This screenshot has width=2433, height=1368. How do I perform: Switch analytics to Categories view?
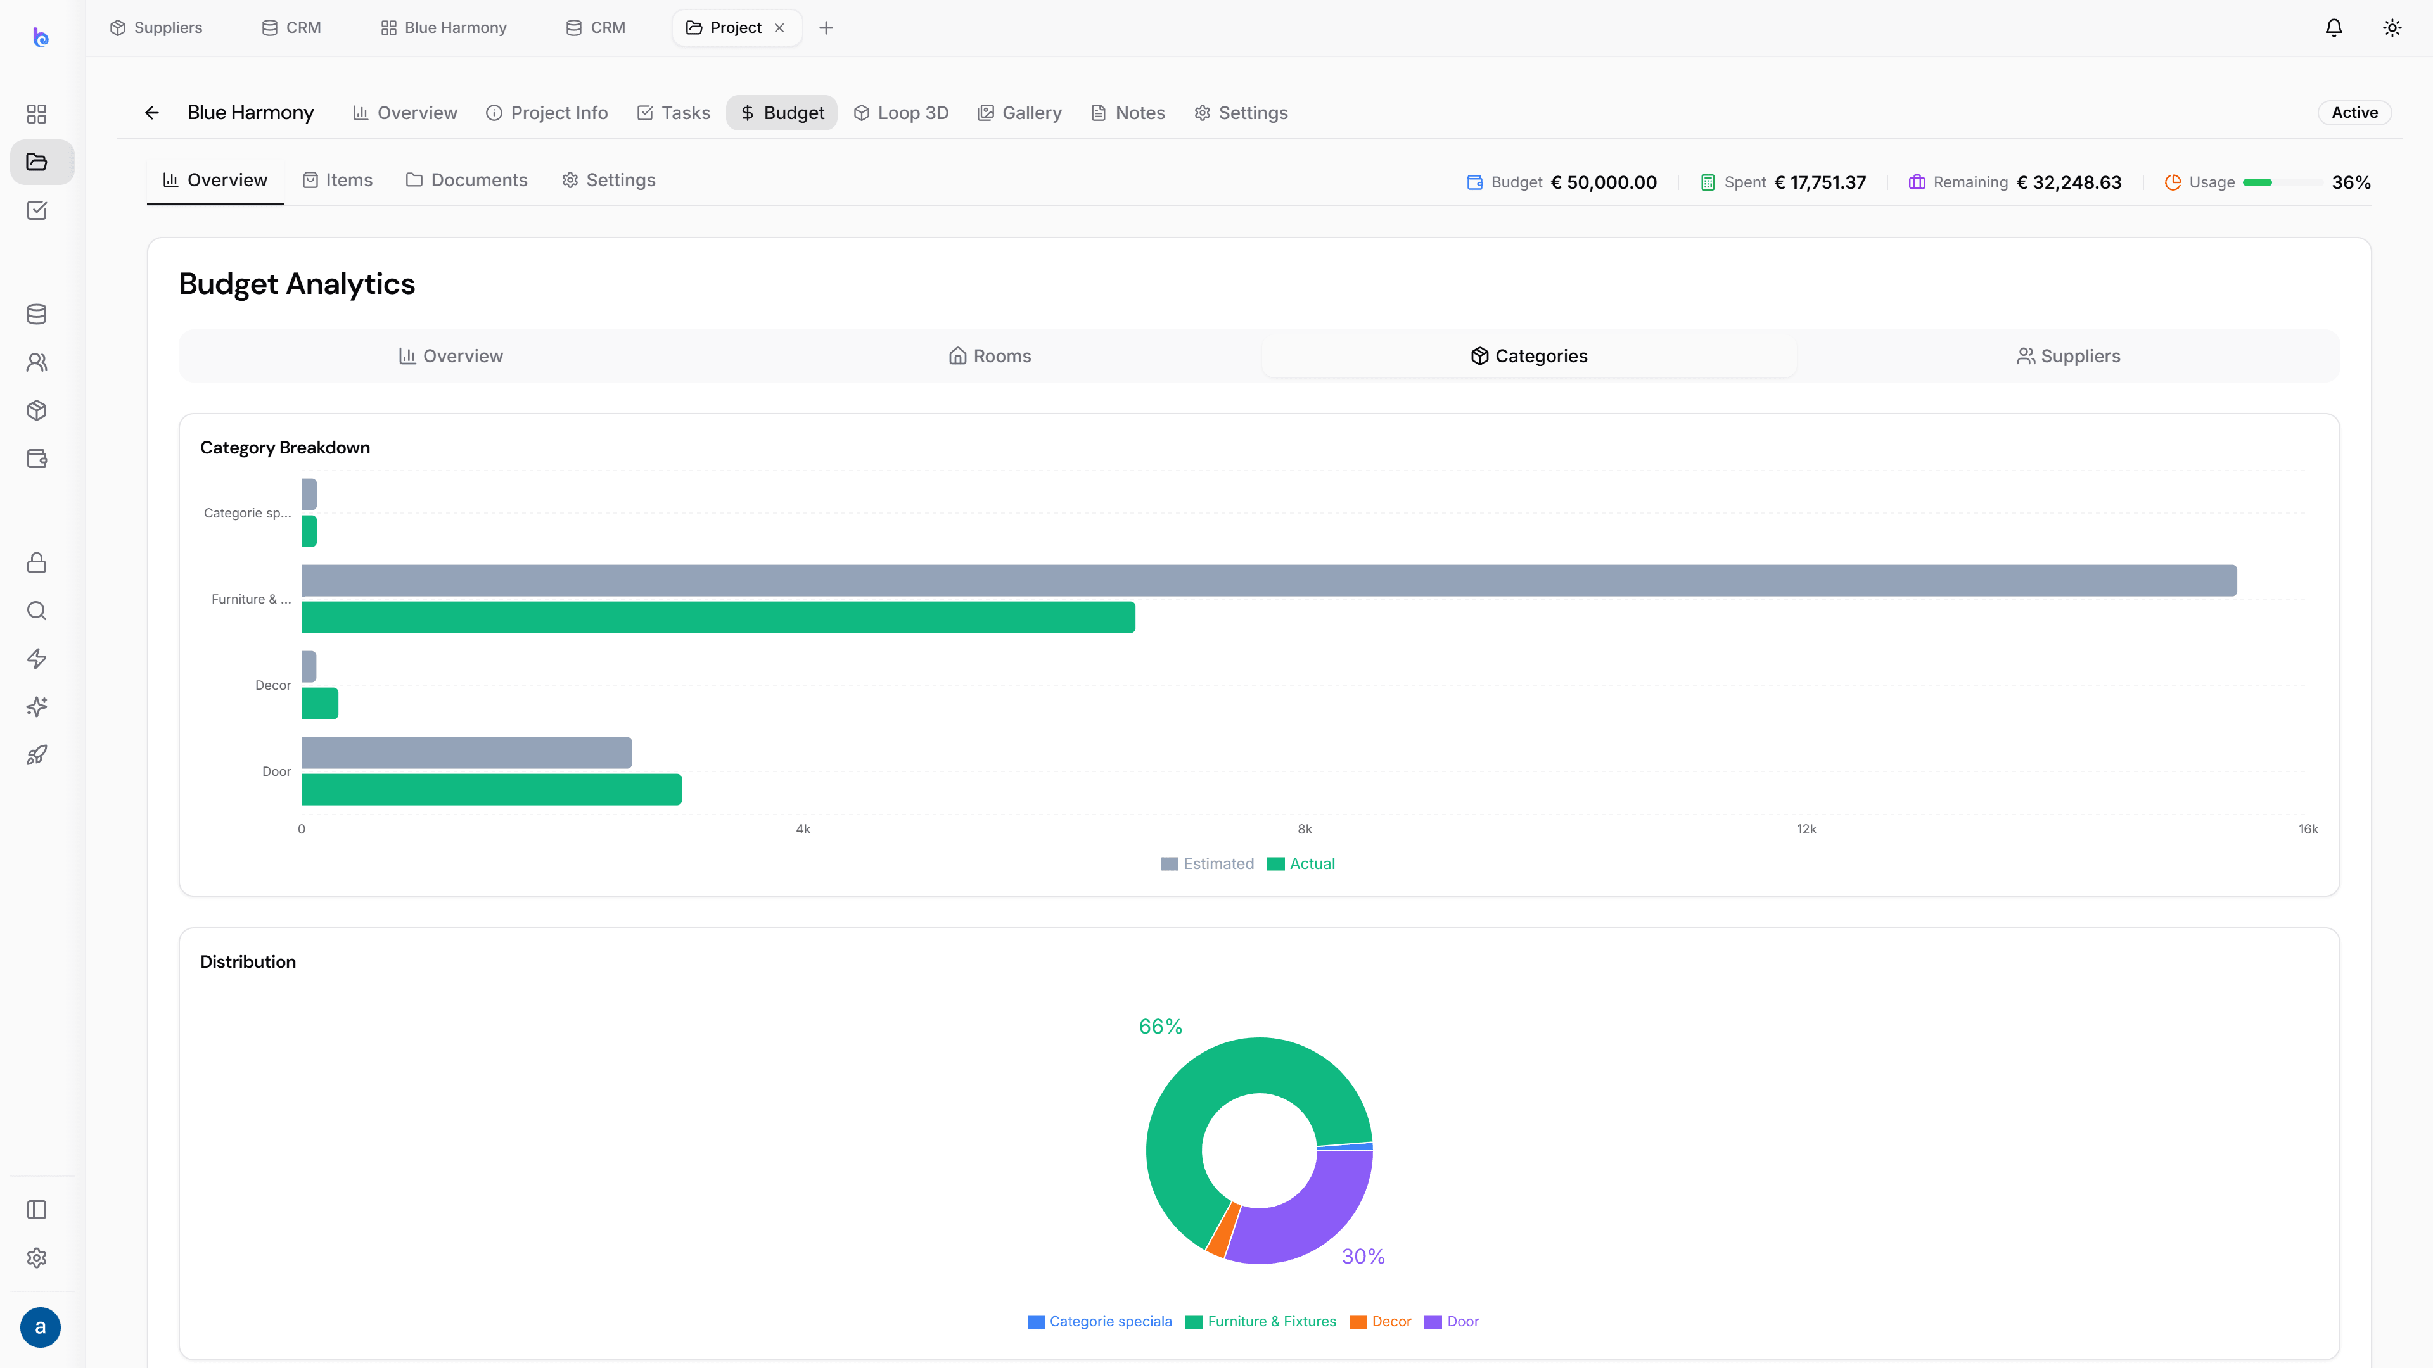point(1529,356)
